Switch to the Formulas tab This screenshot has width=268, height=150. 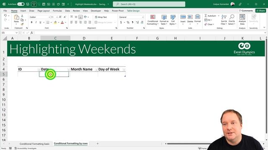[57, 11]
